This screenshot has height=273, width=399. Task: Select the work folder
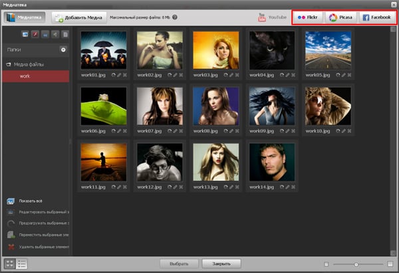click(25, 76)
